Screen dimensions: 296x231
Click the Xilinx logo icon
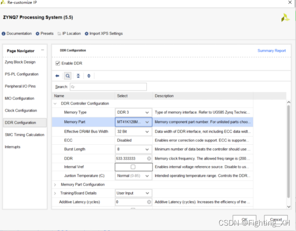tap(285, 18)
